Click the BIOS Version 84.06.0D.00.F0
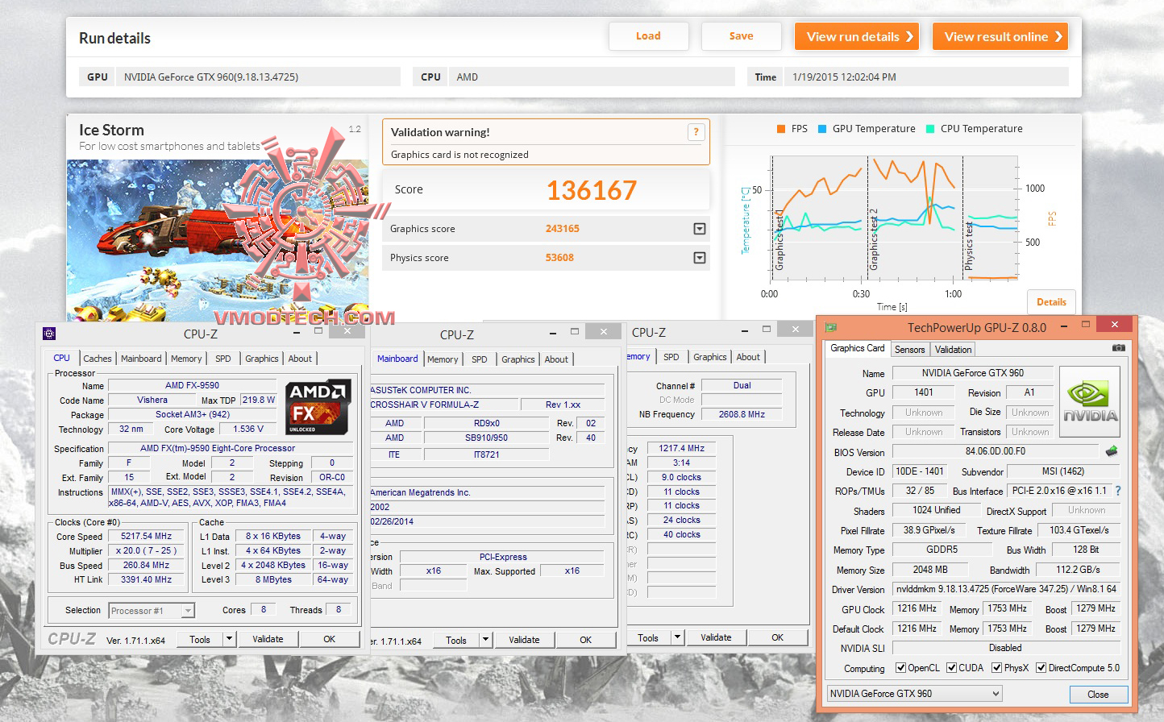 pyautogui.click(x=996, y=452)
